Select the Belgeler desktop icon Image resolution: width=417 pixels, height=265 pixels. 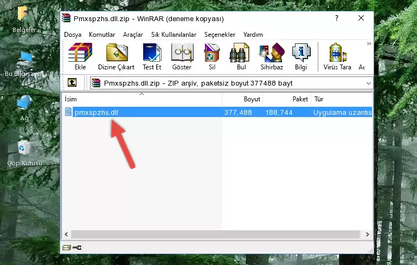pos(24,20)
